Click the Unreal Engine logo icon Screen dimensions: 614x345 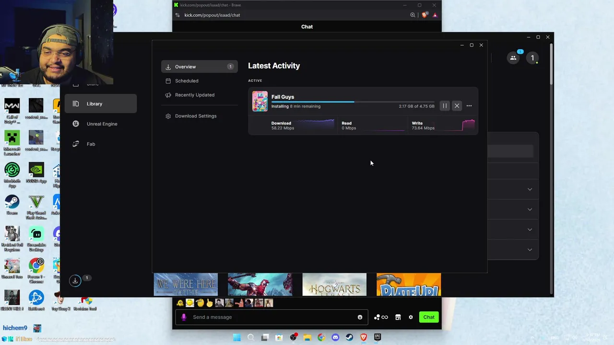pyautogui.click(x=76, y=124)
